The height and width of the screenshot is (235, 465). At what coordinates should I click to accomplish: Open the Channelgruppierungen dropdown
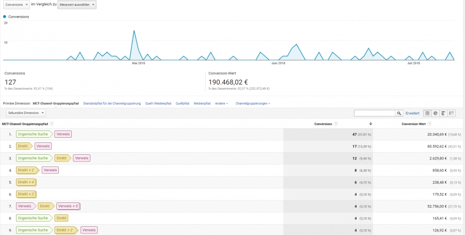(252, 104)
